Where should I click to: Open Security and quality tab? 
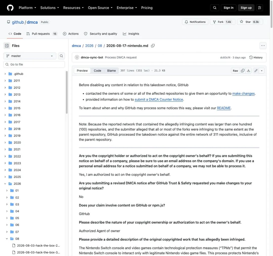pos(100,34)
